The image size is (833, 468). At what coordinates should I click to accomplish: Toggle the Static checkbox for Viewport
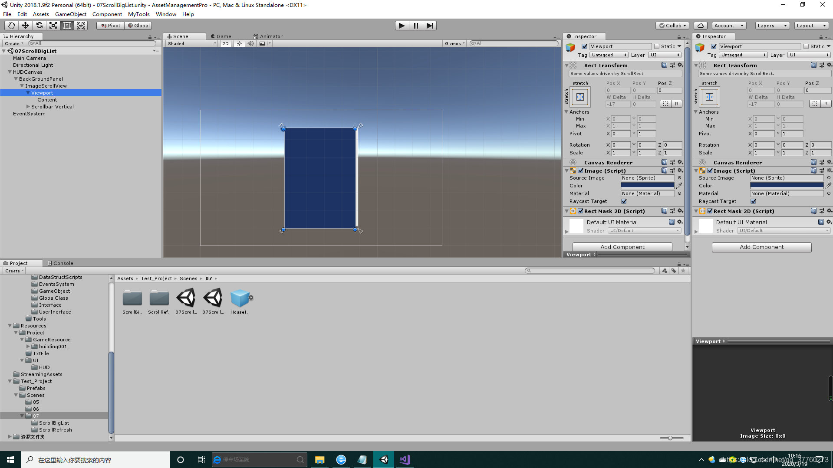coord(656,46)
